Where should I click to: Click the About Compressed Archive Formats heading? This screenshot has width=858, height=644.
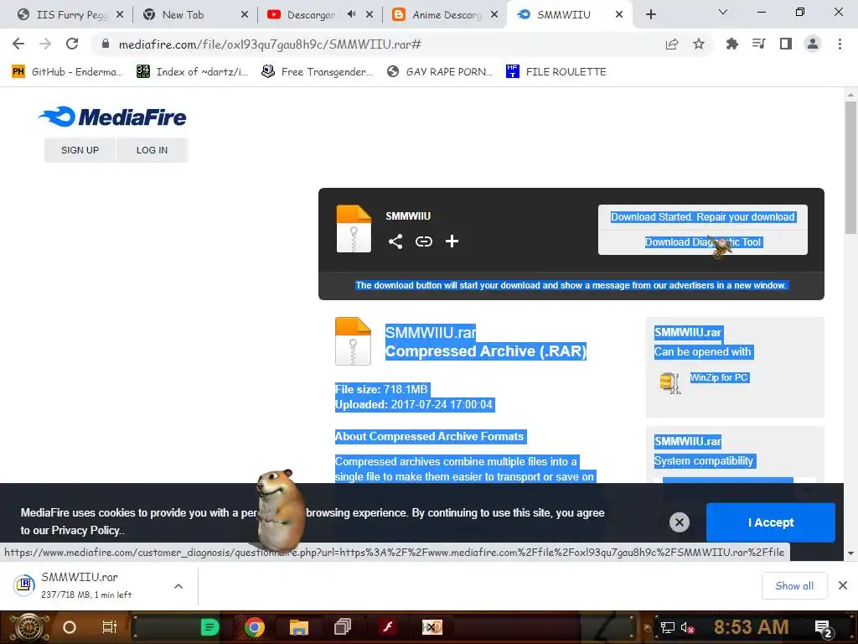pyautogui.click(x=430, y=436)
